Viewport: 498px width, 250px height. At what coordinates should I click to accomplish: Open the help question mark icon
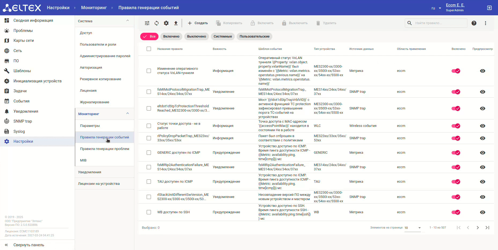[474, 23]
